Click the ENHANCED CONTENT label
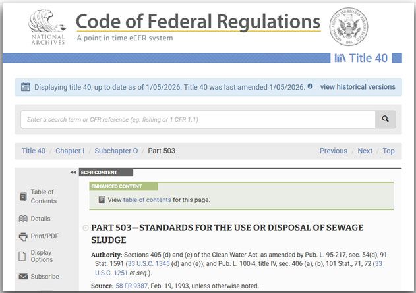Image resolution: width=416 pixels, height=293 pixels. pyautogui.click(x=123, y=186)
